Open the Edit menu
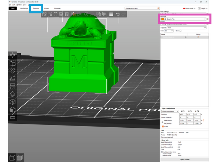 14,5
